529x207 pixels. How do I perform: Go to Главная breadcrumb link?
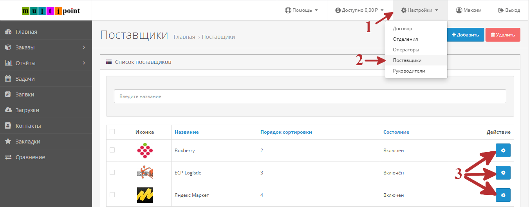[184, 37]
